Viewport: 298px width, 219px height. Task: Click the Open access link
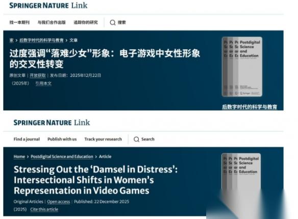58,202
